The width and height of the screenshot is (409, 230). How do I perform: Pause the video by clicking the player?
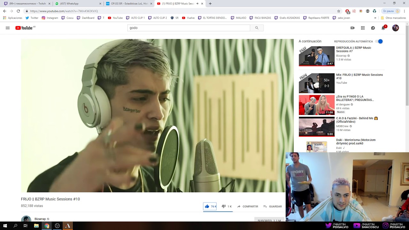[157, 116]
